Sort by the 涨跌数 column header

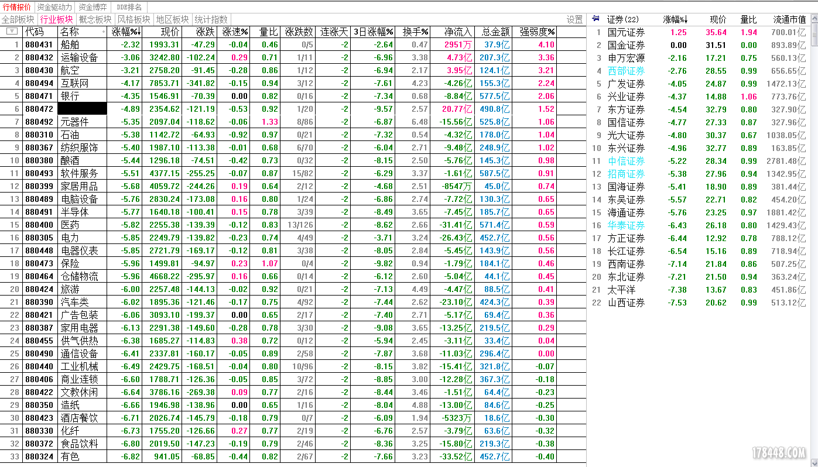299,32
